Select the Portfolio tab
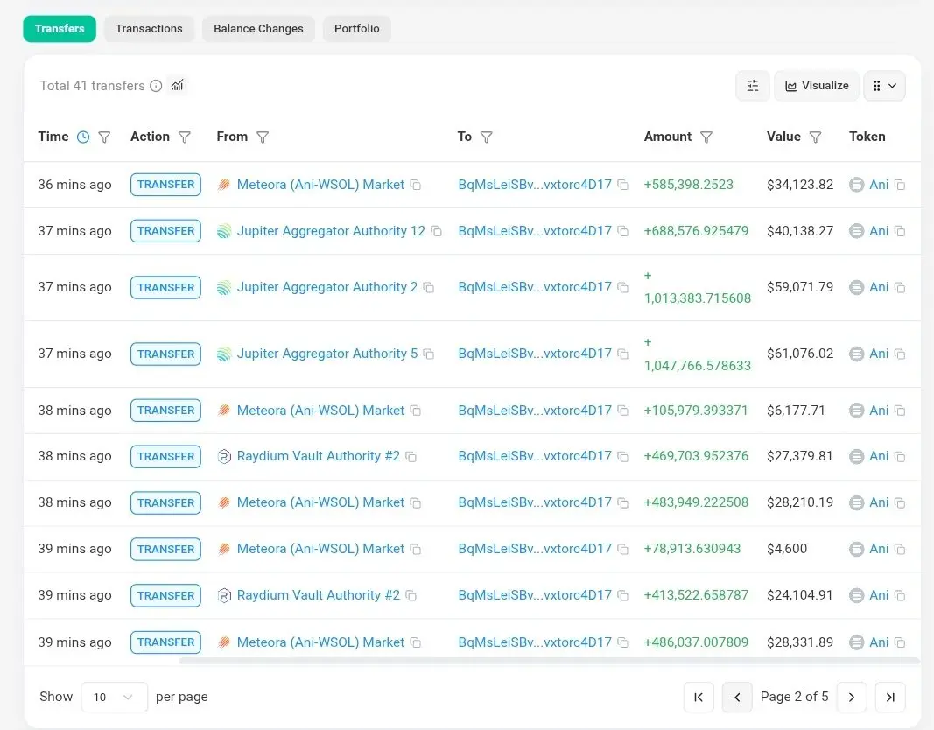Screen dimensions: 934x730 tap(357, 29)
